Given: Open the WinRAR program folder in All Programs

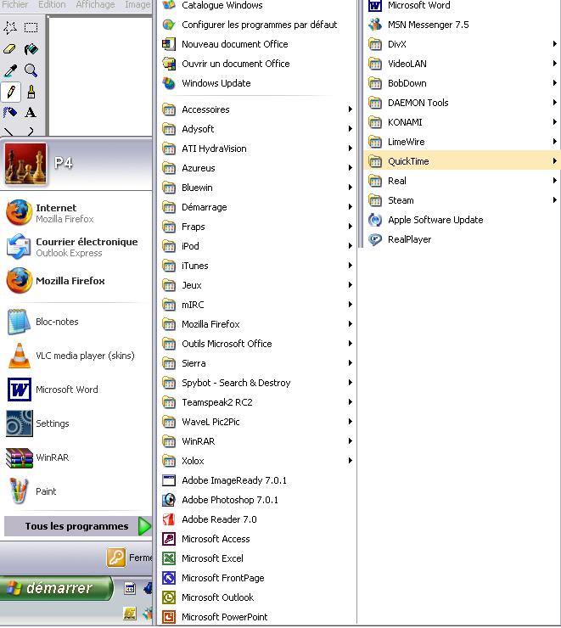Looking at the screenshot, I should (x=256, y=441).
